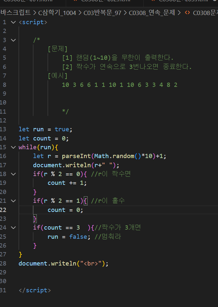Click line number 2 in the gutter
This screenshot has height=307, width=218.
coord(5,31)
